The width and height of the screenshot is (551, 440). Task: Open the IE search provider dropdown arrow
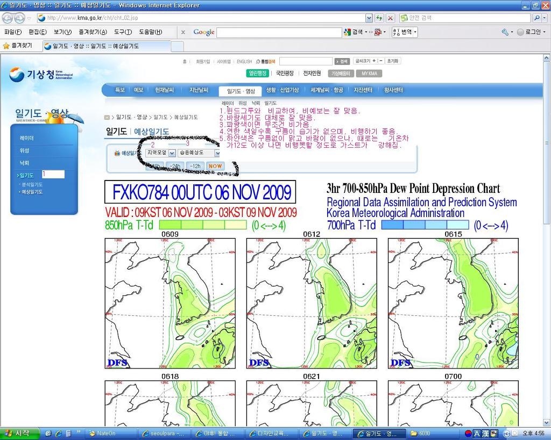click(x=544, y=18)
